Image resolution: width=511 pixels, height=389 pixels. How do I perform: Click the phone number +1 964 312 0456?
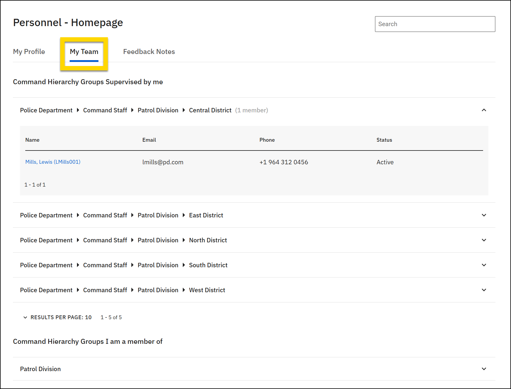[x=284, y=162]
